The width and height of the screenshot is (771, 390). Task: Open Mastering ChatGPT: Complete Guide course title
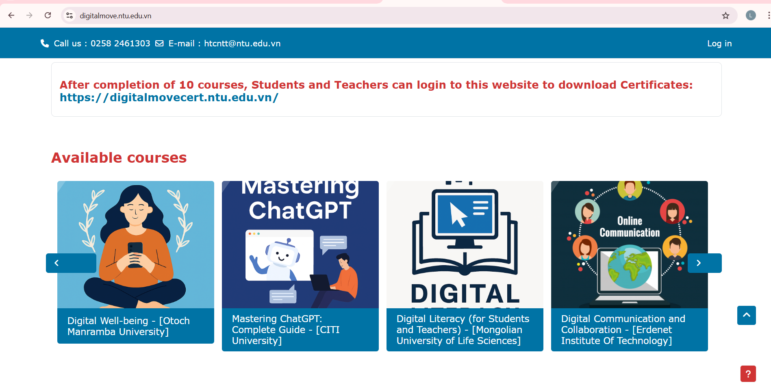click(285, 329)
